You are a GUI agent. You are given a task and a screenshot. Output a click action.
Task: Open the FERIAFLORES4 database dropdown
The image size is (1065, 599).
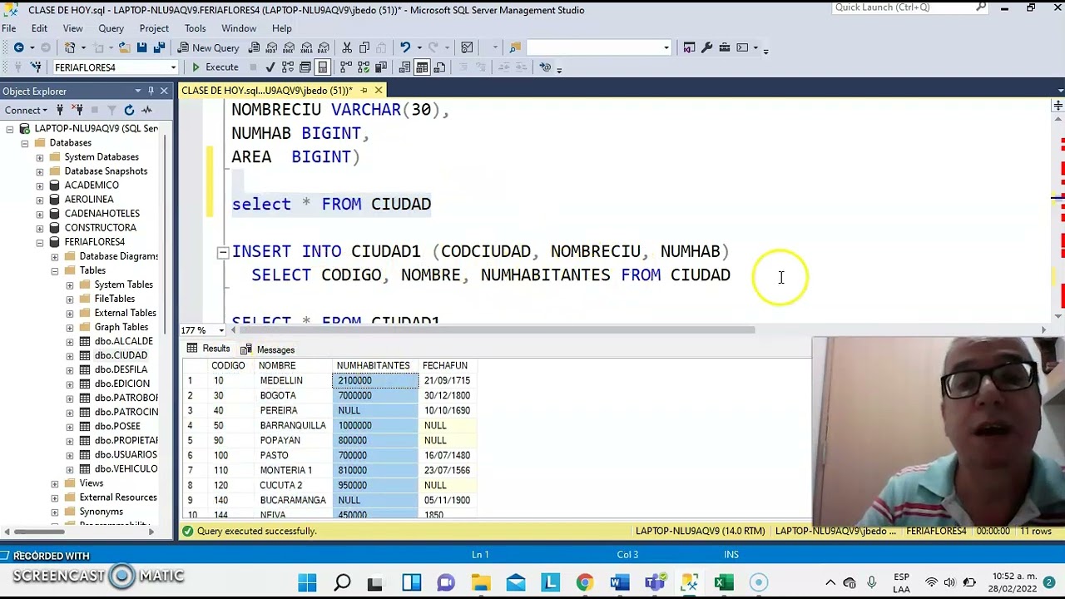(x=173, y=67)
